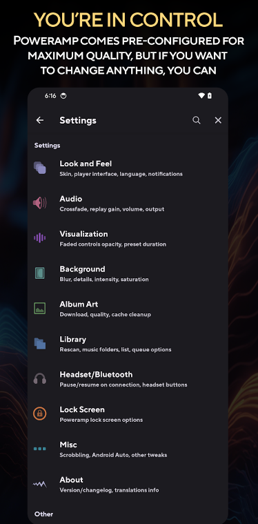Tap the Wi-Fi status icon
This screenshot has height=524, width=258.
[201, 96]
